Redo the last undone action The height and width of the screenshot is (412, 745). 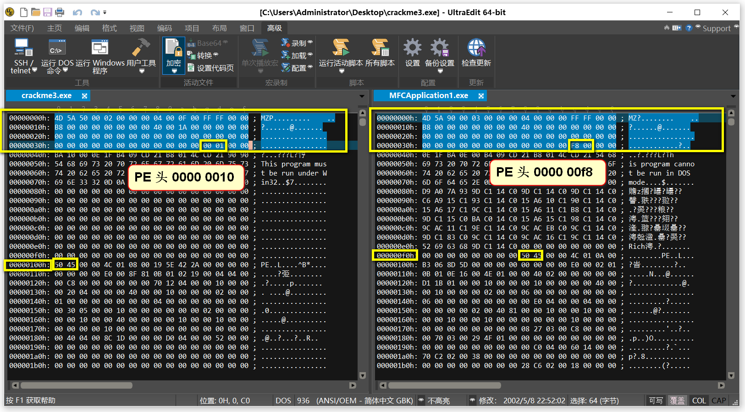click(95, 12)
